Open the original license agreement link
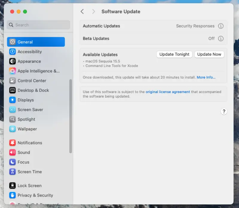The width and height of the screenshot is (239, 208). tap(168, 92)
